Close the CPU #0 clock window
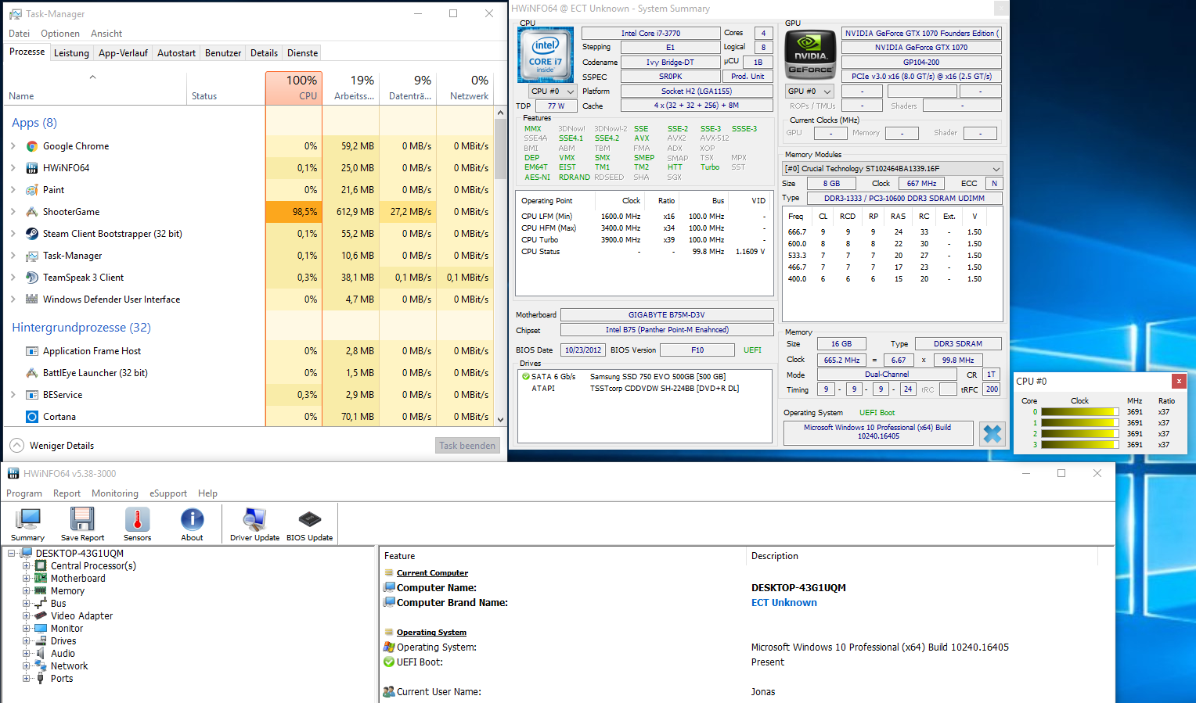The height and width of the screenshot is (703, 1196). pos(1178,381)
